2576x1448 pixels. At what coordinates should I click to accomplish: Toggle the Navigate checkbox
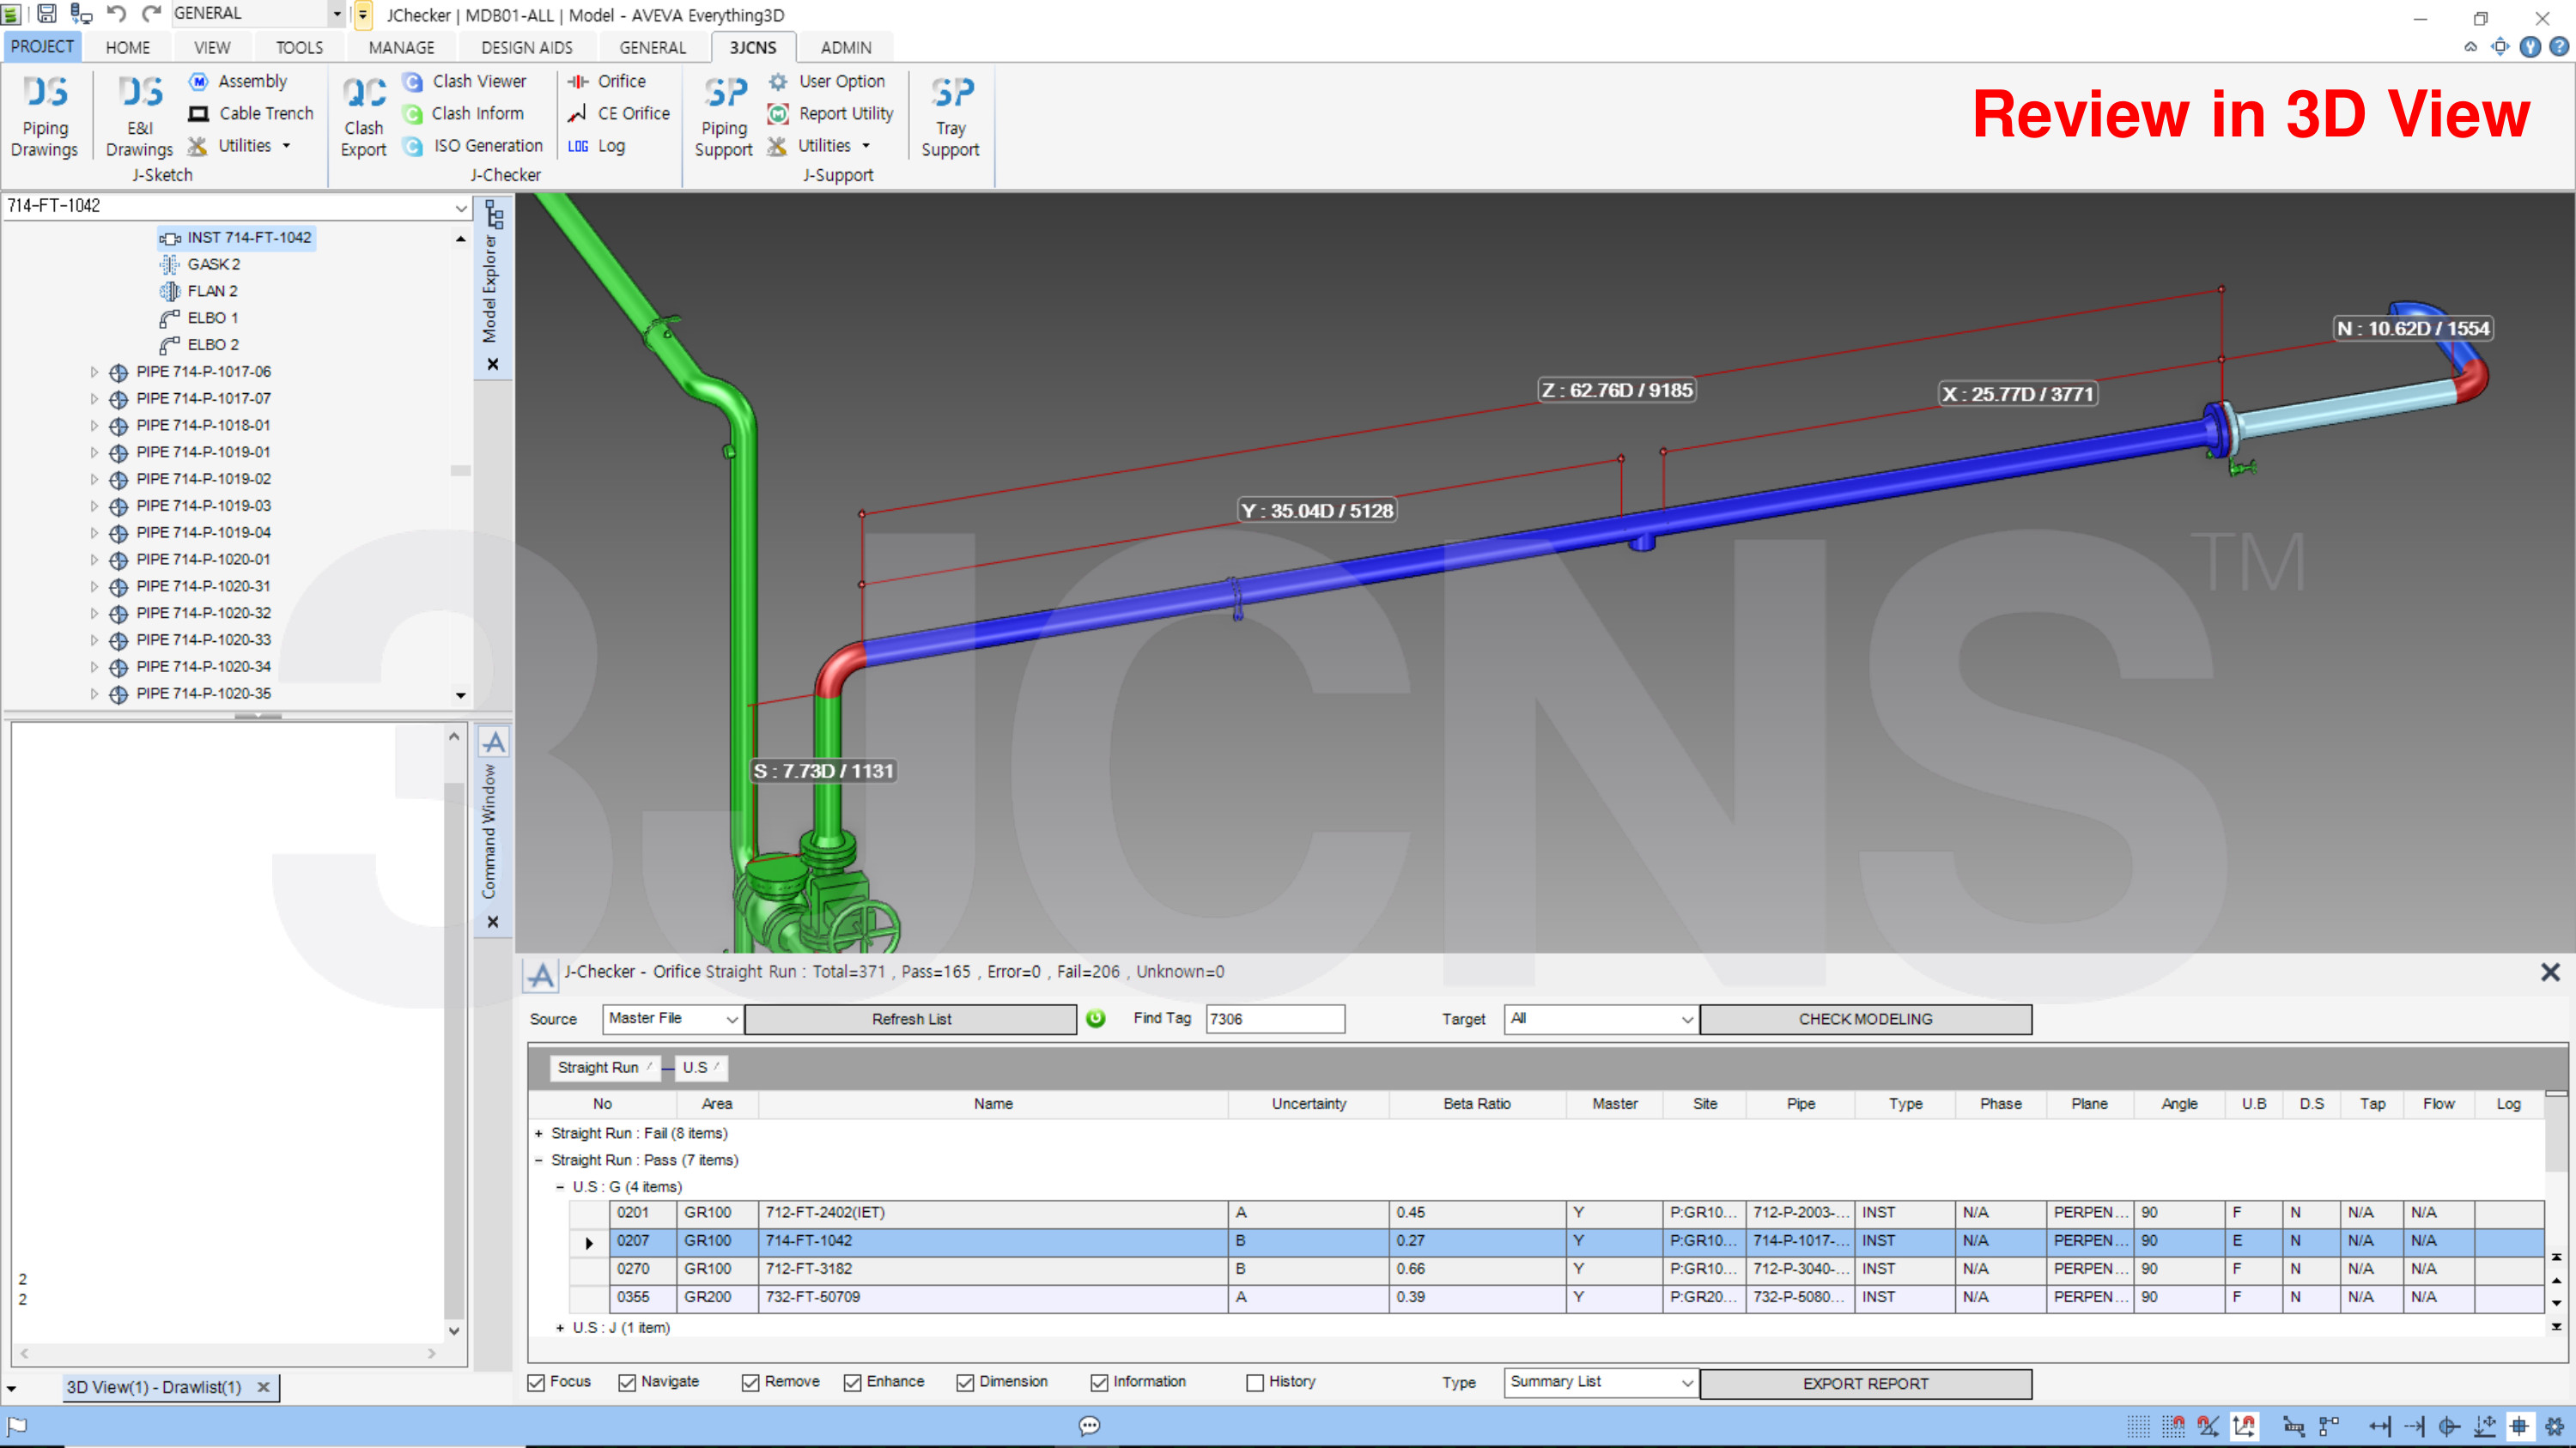point(627,1382)
